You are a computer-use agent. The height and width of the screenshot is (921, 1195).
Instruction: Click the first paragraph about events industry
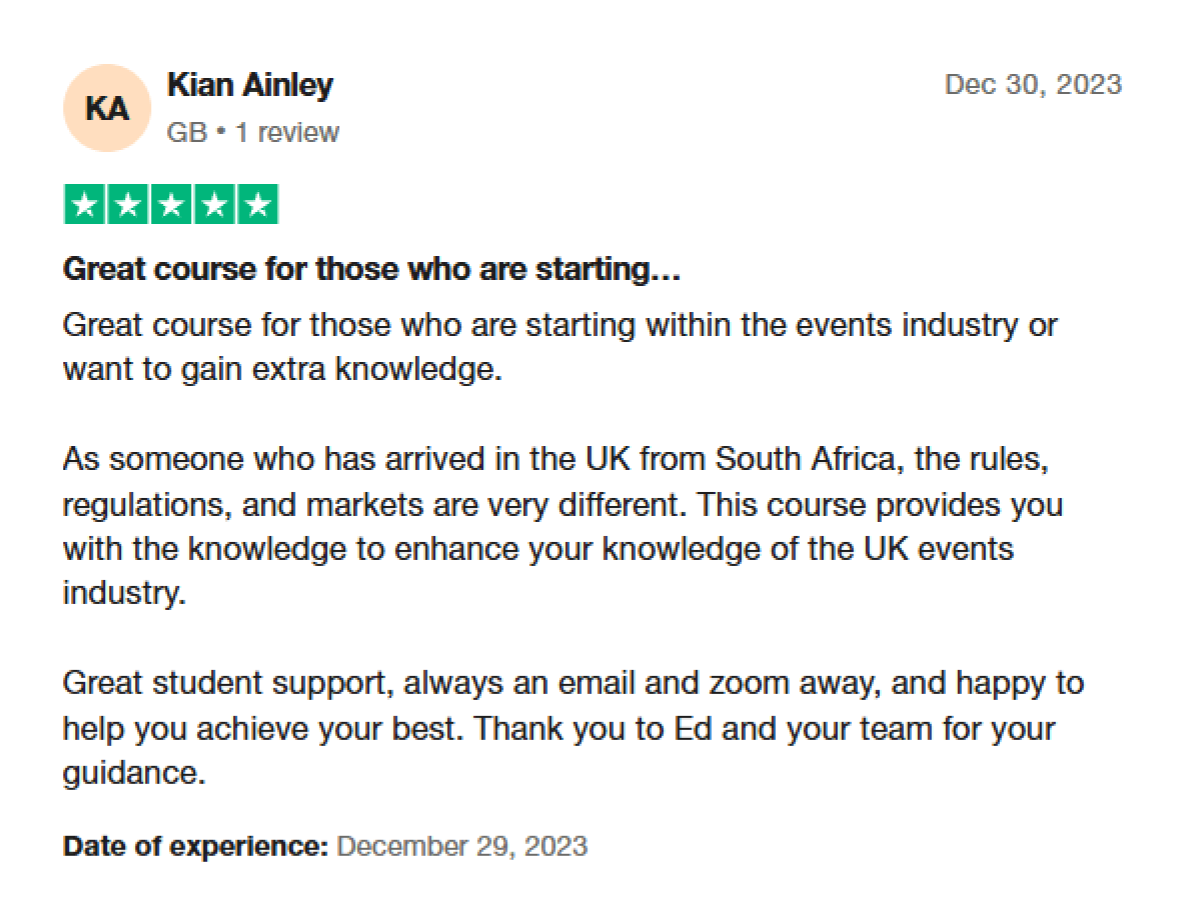(560, 347)
